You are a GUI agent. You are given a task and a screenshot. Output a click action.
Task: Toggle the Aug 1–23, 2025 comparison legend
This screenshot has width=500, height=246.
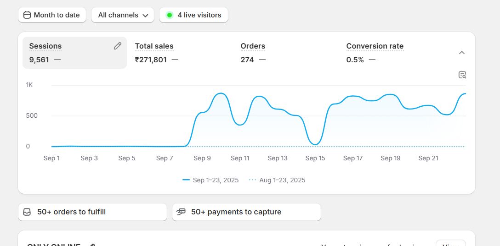pos(277,180)
